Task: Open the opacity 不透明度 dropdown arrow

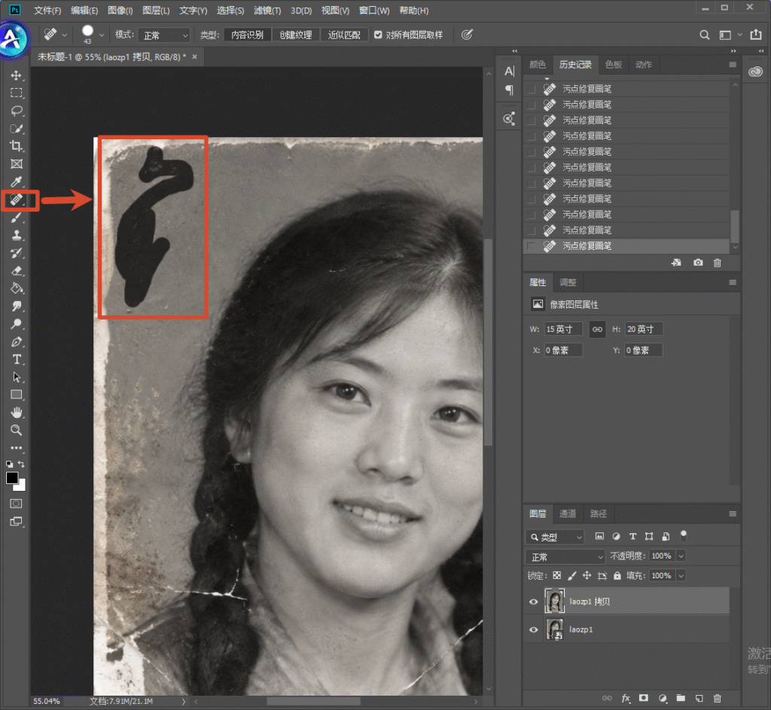Action: pos(681,556)
